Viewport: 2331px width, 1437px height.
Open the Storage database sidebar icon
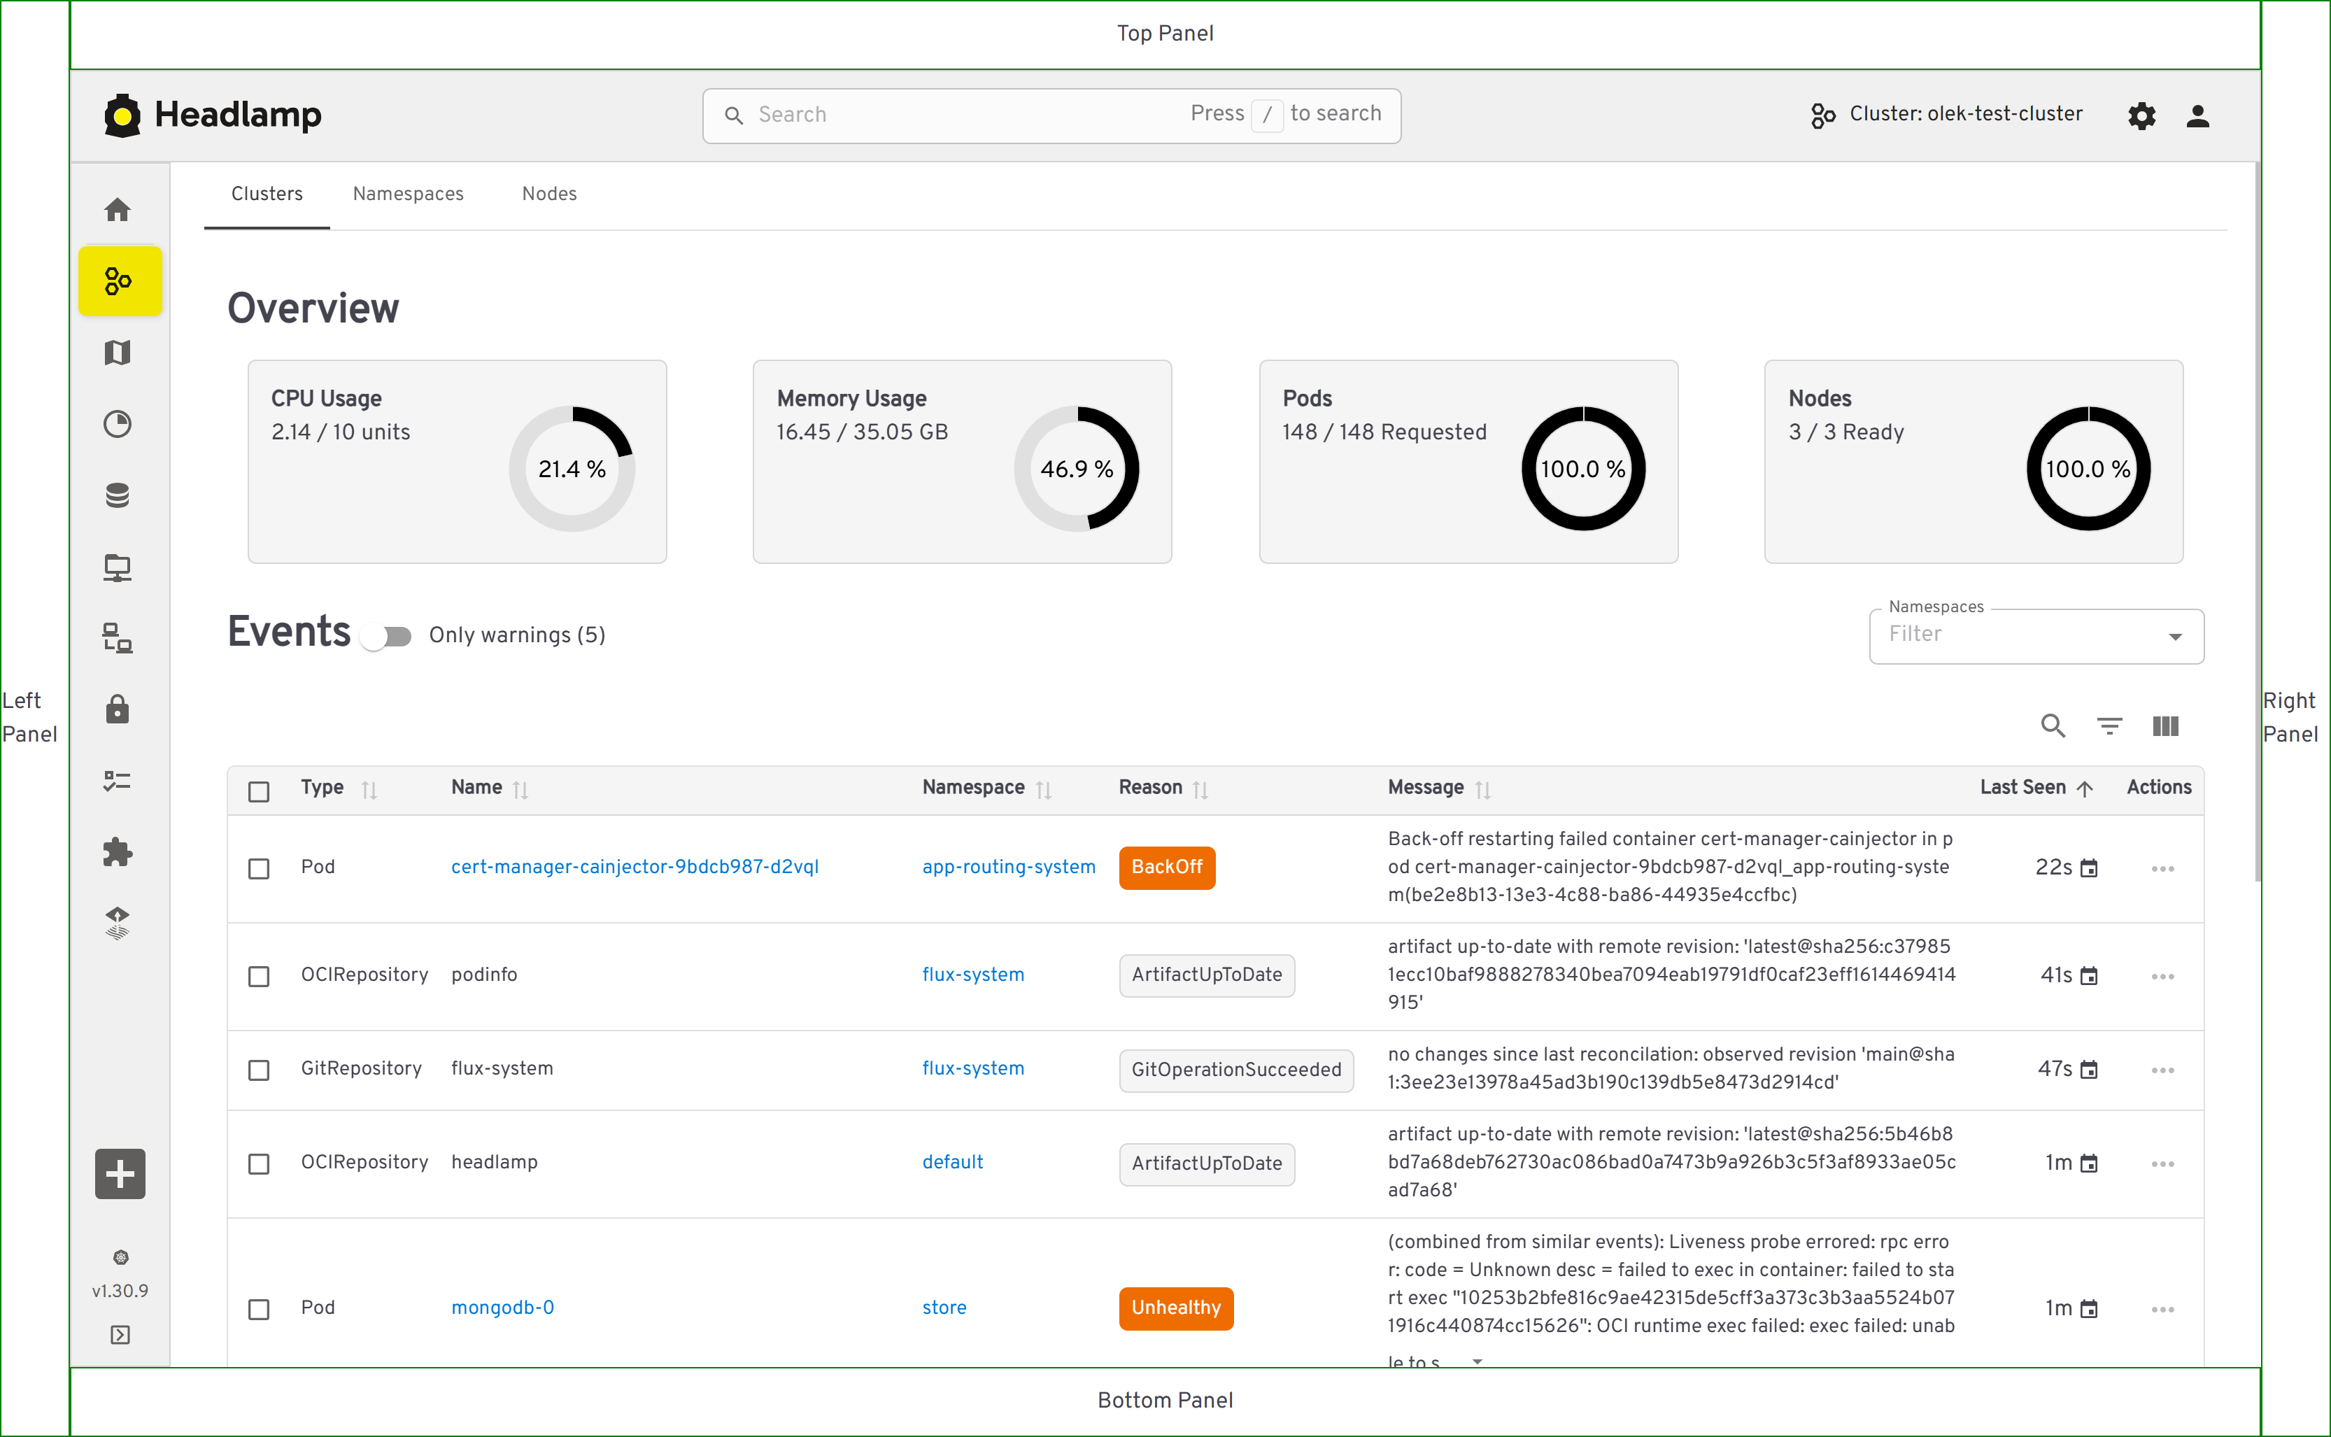point(118,495)
